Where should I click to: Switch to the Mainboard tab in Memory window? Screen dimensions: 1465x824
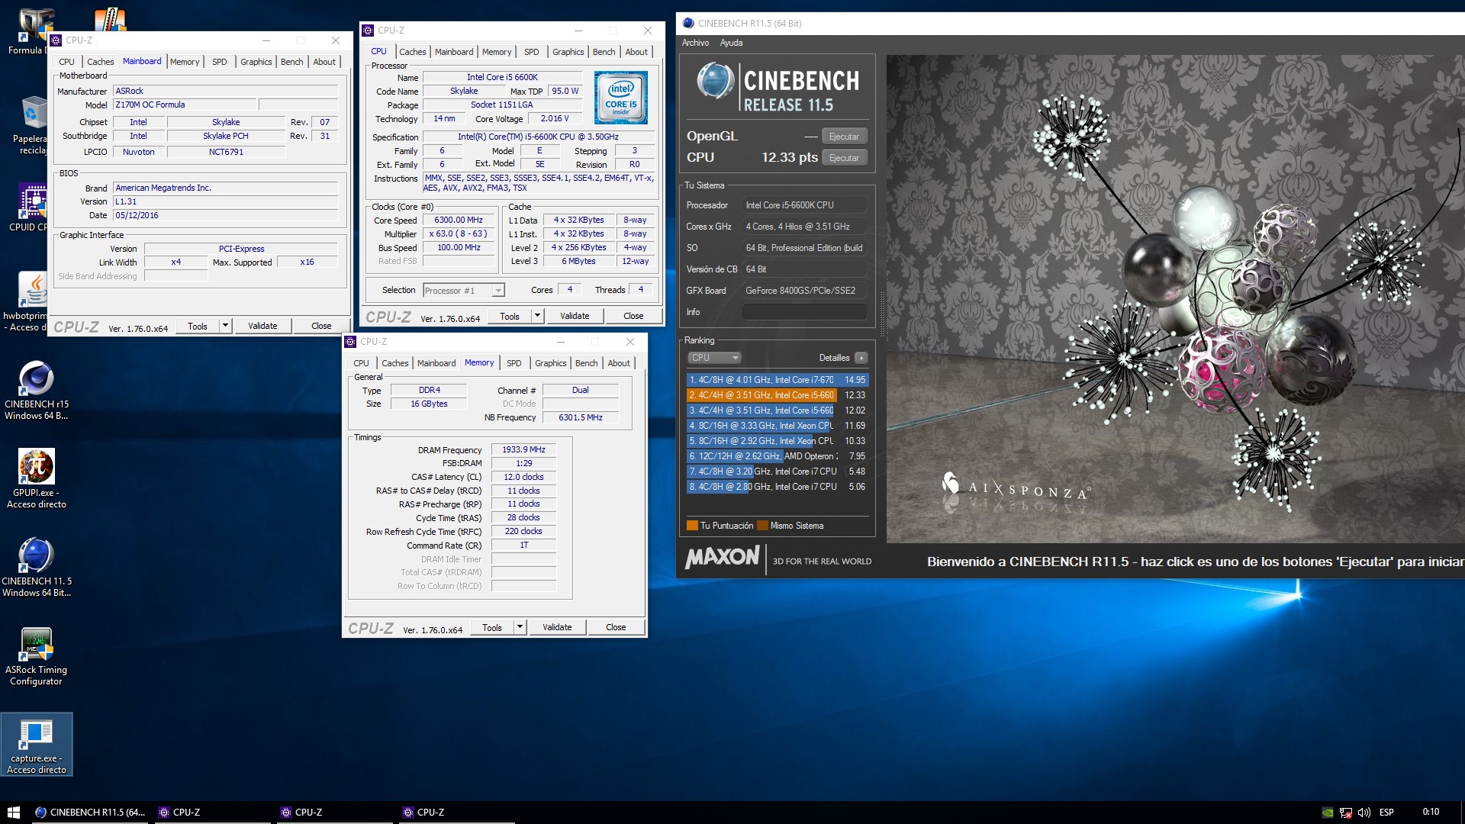click(436, 363)
